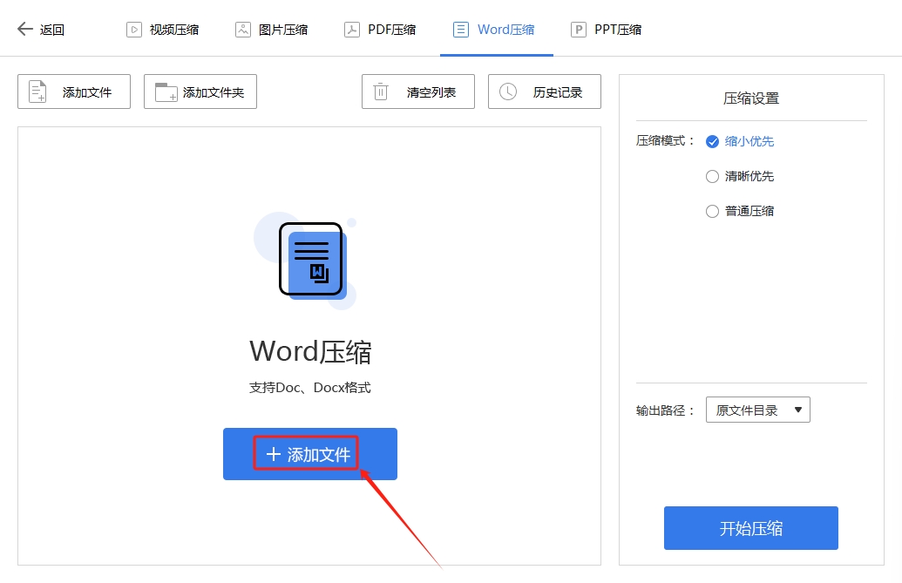The image size is (902, 583).
Task: Clear the list with 清空列表
Action: (418, 92)
